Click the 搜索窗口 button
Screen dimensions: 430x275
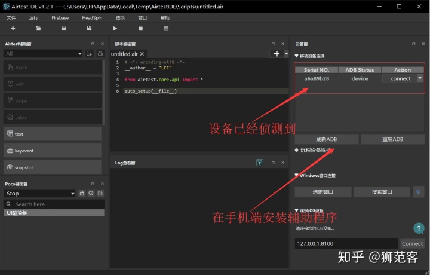pyautogui.click(x=382, y=191)
